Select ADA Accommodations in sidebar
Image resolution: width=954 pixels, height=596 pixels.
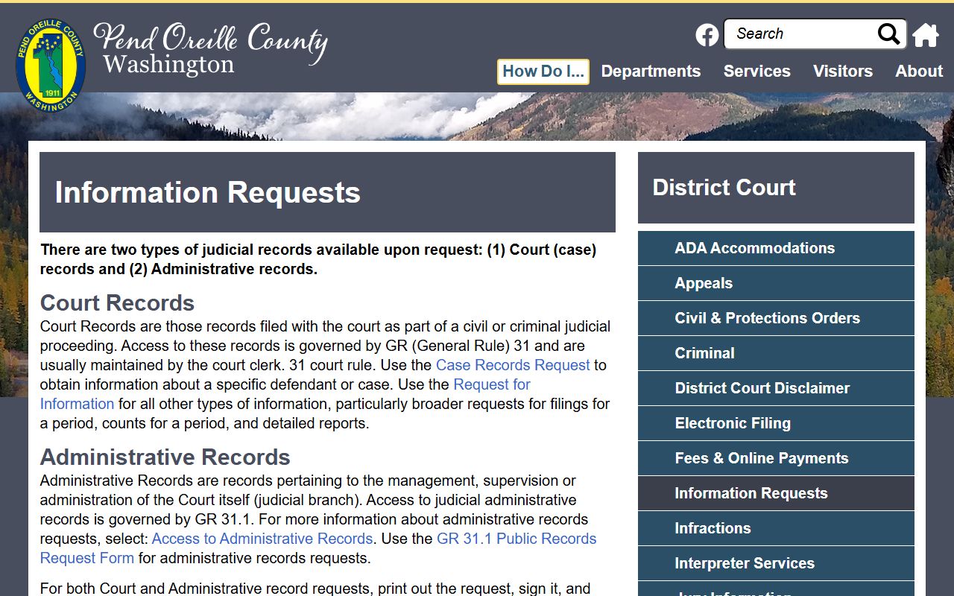point(776,248)
